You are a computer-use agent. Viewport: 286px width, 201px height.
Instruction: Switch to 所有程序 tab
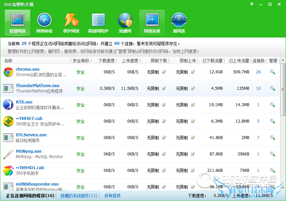tap(112, 196)
